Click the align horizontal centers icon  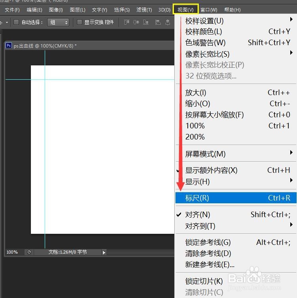pos(168,22)
